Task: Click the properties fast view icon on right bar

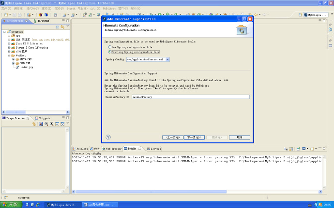Action: 331,45
